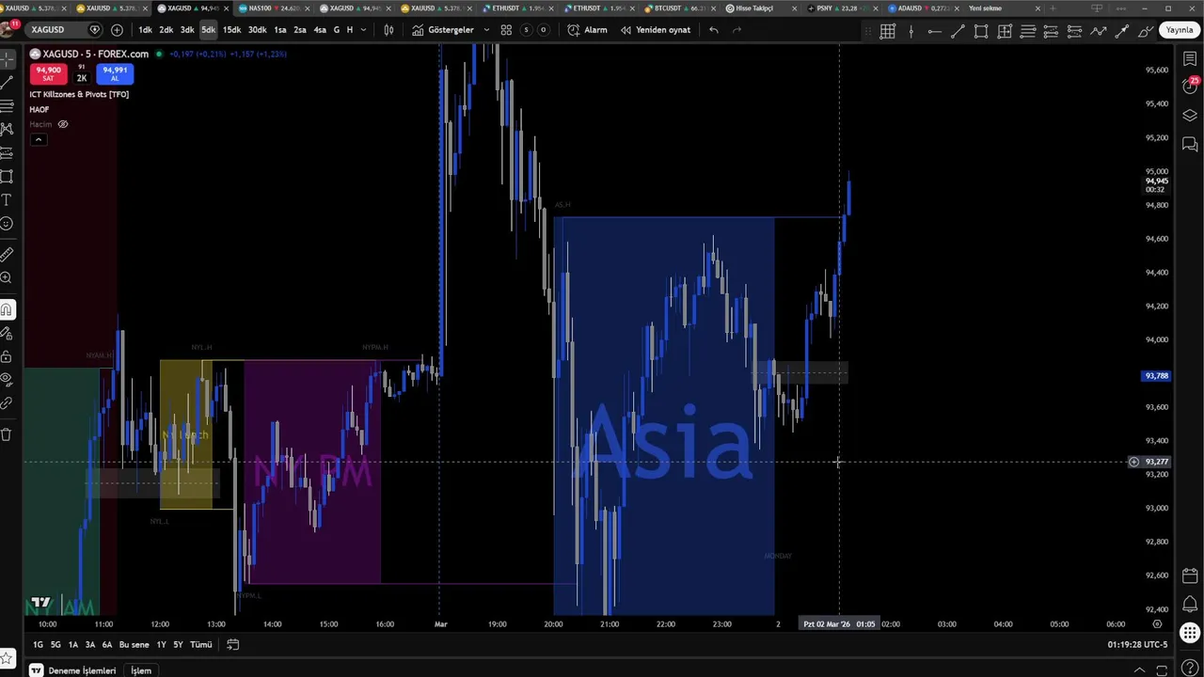Open the text annotation tool

pos(7,200)
